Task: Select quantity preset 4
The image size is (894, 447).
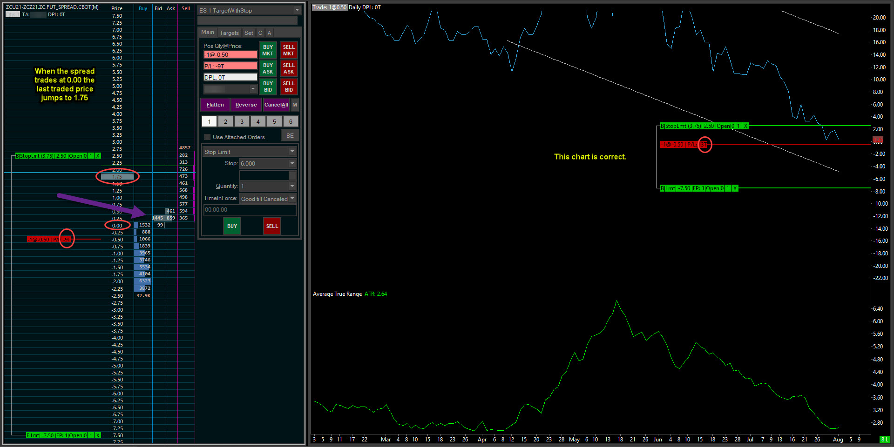Action: pos(258,122)
